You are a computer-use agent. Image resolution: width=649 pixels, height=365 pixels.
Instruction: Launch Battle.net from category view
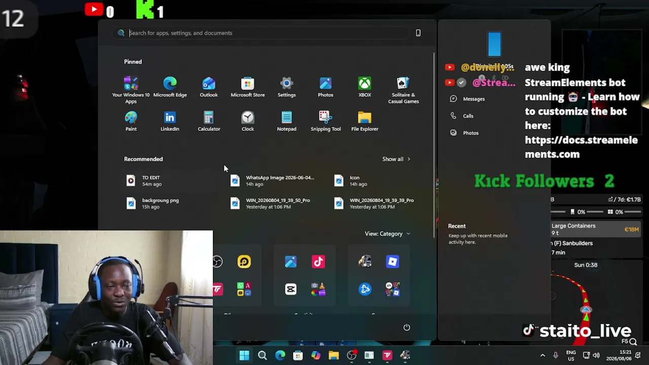(365, 289)
